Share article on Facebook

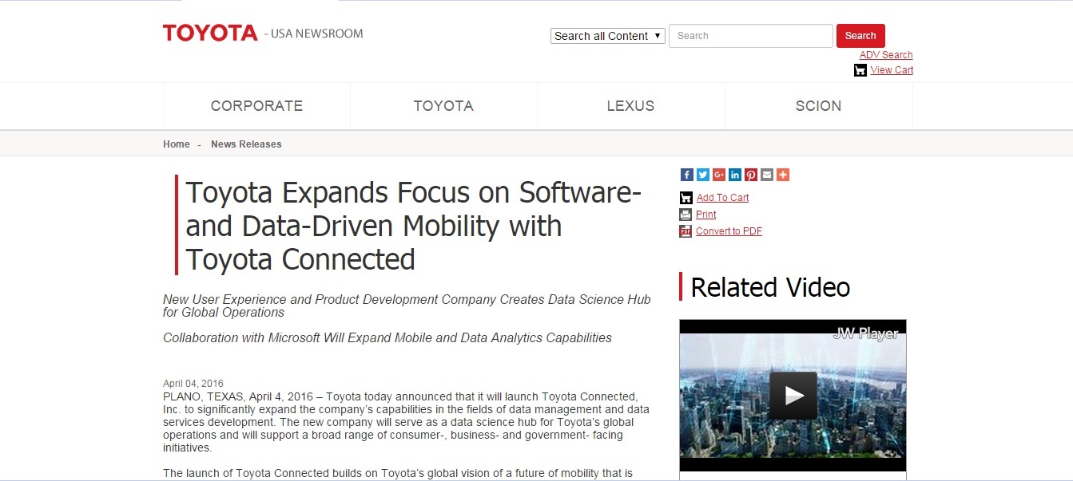pos(686,175)
